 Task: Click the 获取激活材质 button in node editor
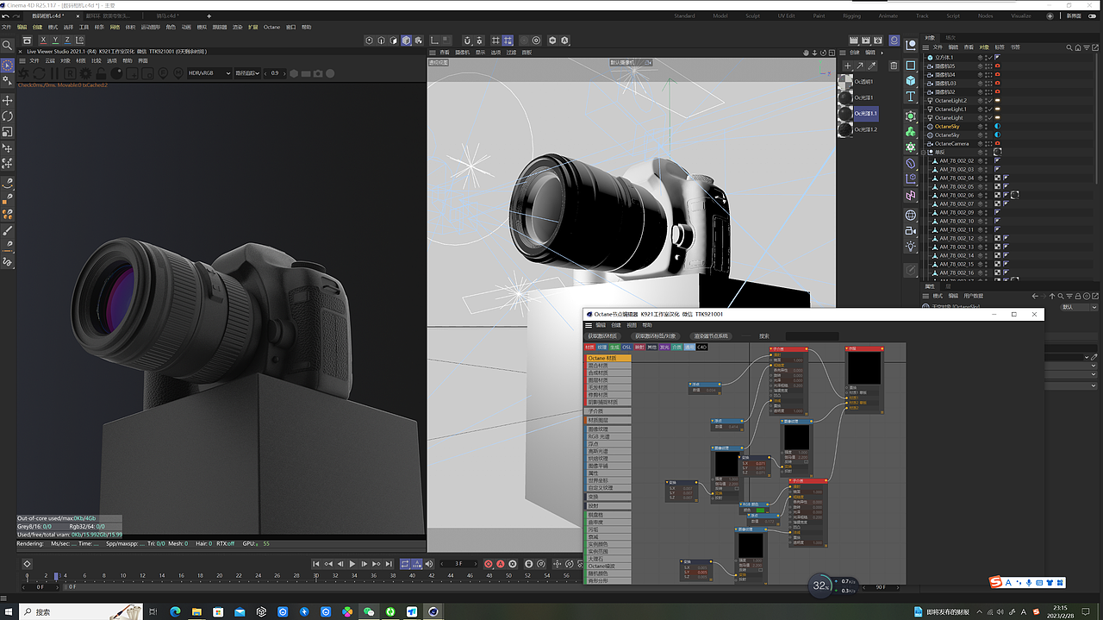(602, 336)
